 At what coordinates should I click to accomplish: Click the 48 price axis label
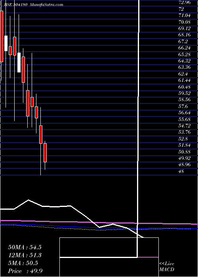[181, 171]
